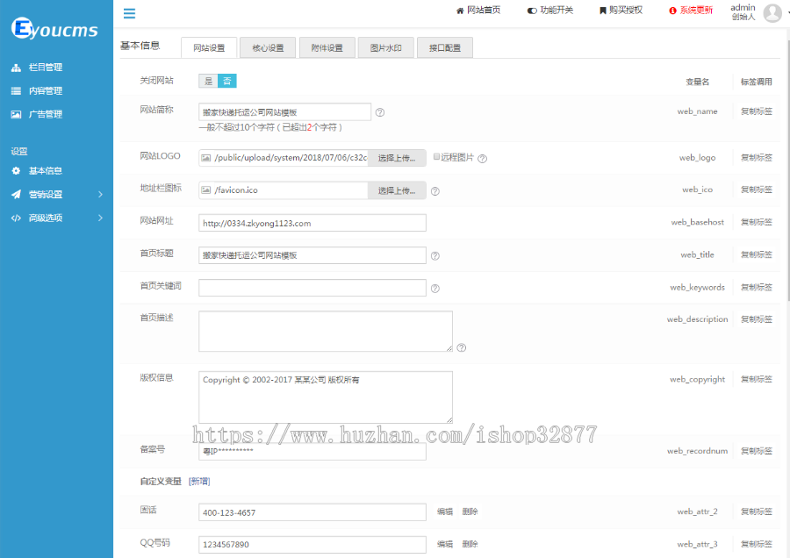790x558 pixels.
Task: Click image icon in 地址栏图标 path field
Action: pos(206,190)
